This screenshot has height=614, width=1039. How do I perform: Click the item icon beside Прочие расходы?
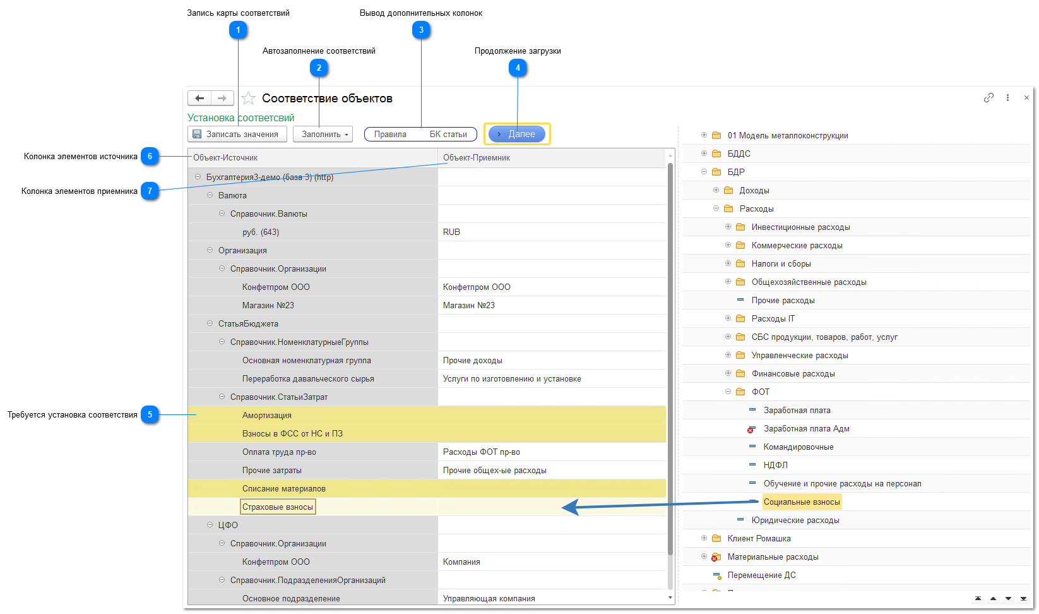(x=740, y=300)
